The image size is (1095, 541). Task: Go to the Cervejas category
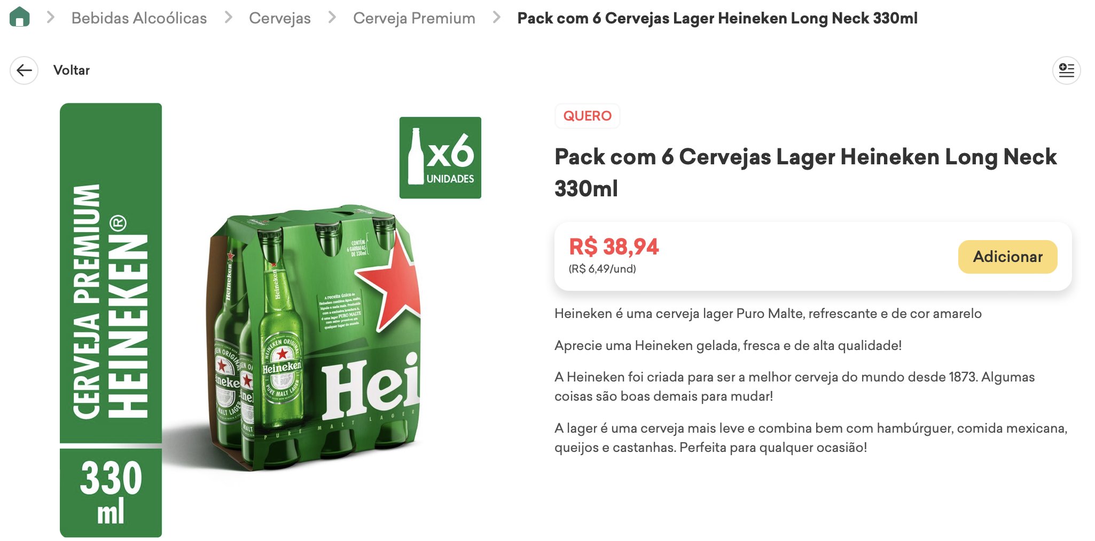click(280, 18)
